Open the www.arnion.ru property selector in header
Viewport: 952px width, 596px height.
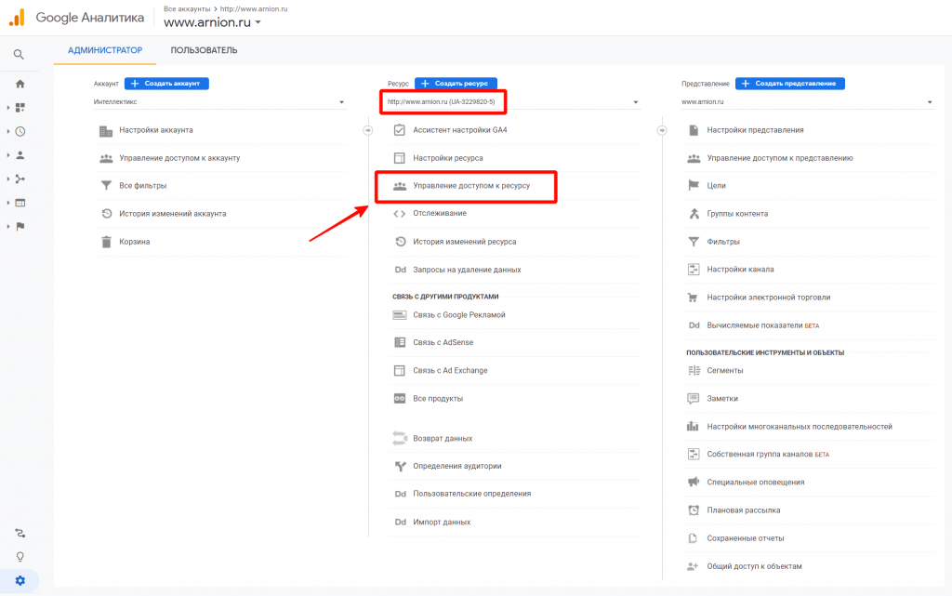click(213, 22)
